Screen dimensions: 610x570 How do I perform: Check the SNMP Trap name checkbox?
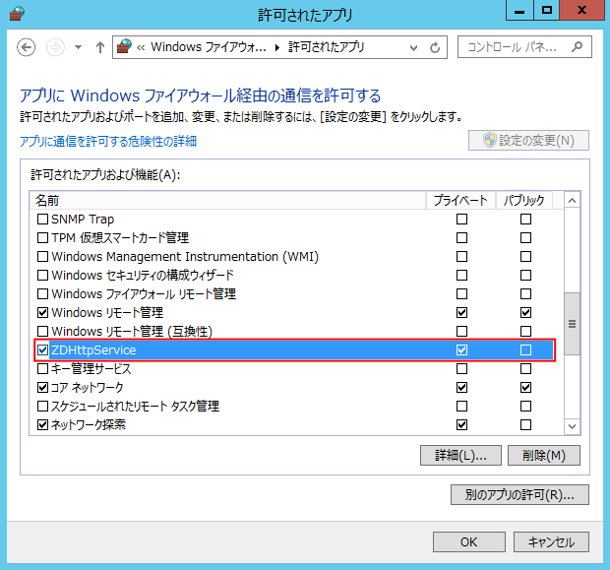(x=42, y=220)
